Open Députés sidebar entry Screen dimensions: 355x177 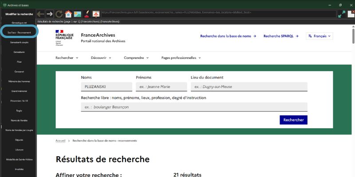[x=19, y=140]
